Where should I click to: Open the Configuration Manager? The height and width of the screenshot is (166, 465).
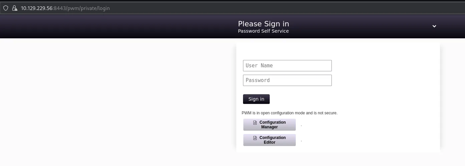(269, 125)
